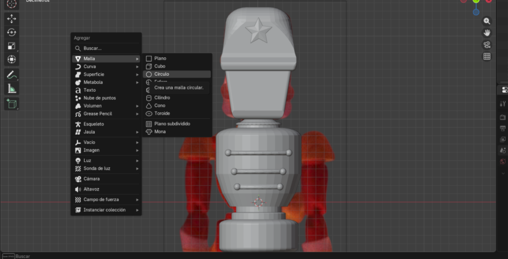Open the Tool properties tab
508x259 pixels.
(503, 103)
